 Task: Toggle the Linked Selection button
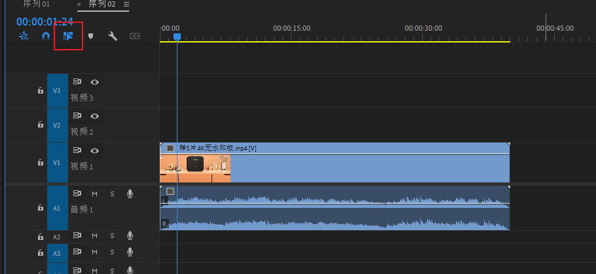click(x=68, y=37)
